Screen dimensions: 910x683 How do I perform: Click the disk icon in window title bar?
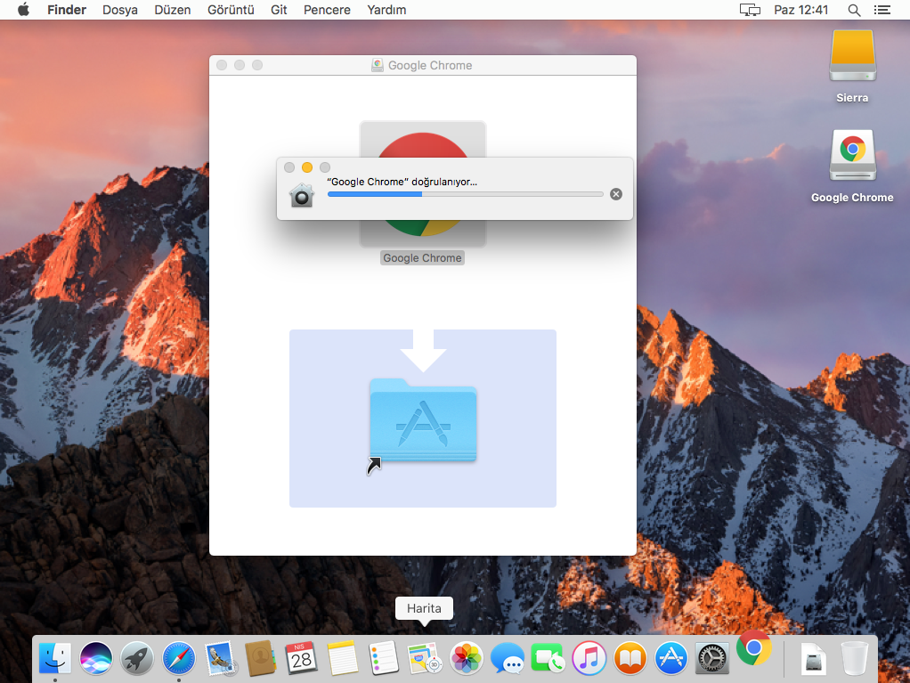(x=378, y=65)
